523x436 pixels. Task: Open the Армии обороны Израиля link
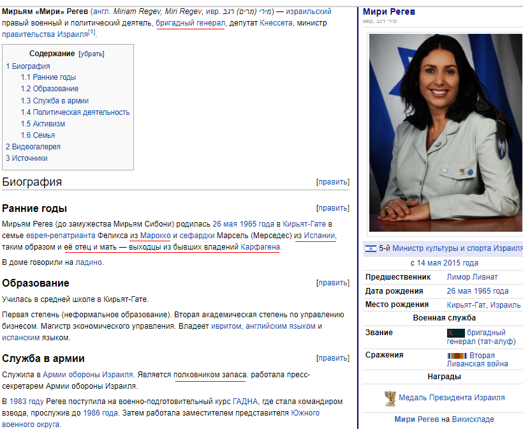(x=88, y=375)
